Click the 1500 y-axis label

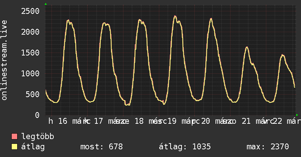tap(30, 53)
